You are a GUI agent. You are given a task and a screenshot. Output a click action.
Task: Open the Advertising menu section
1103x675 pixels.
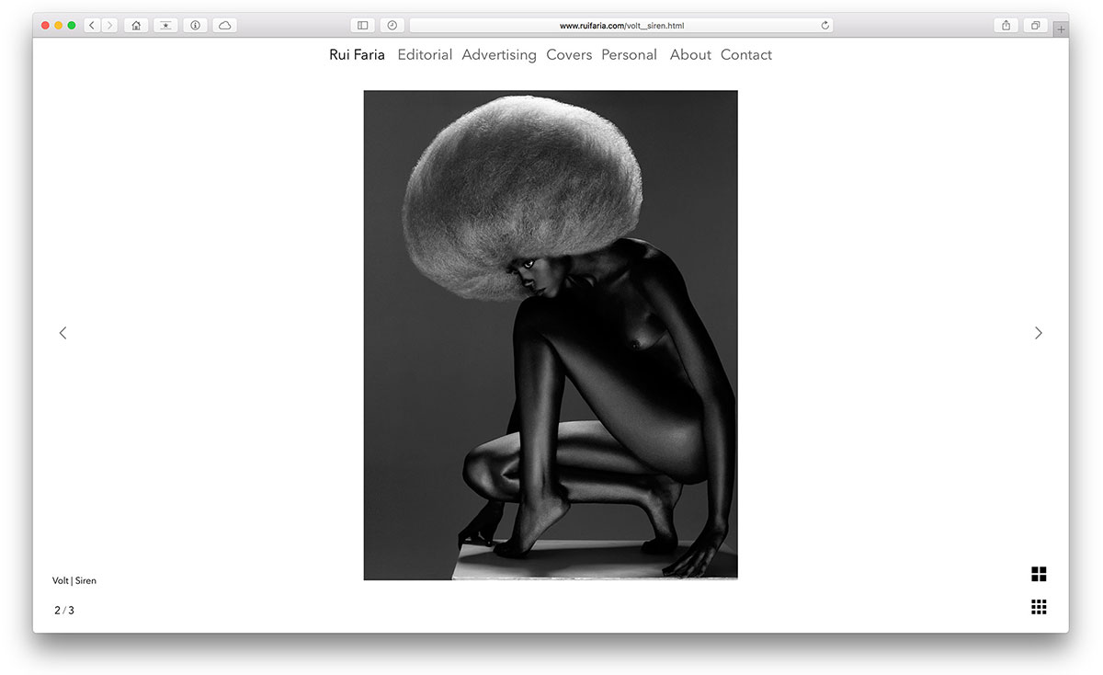coord(499,55)
